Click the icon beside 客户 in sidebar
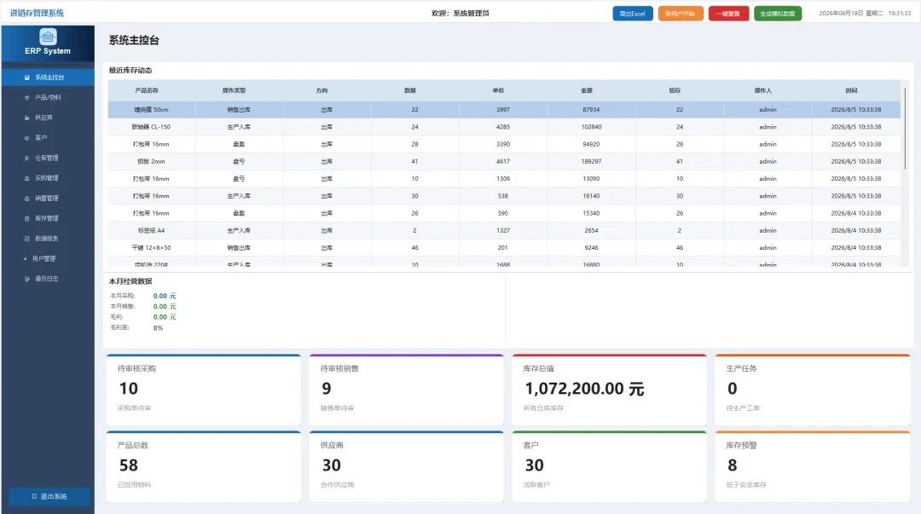 [x=26, y=138]
